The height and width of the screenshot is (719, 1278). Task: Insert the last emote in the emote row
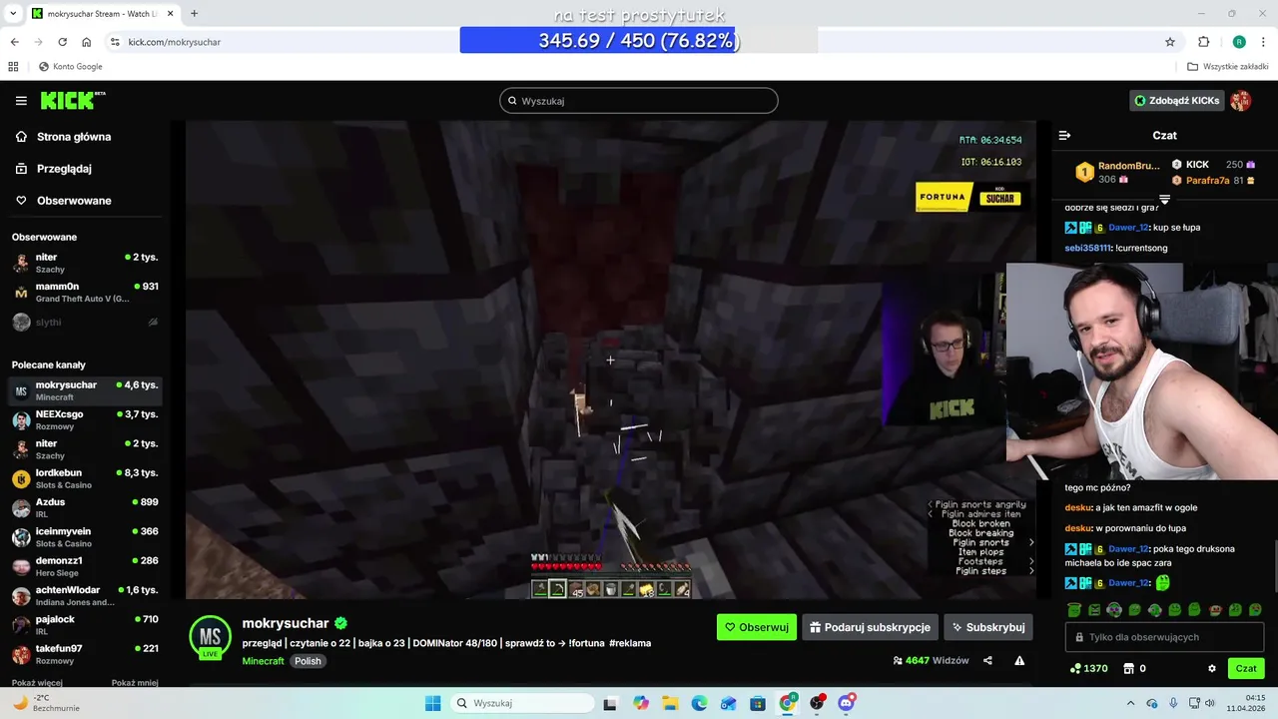click(x=1255, y=609)
